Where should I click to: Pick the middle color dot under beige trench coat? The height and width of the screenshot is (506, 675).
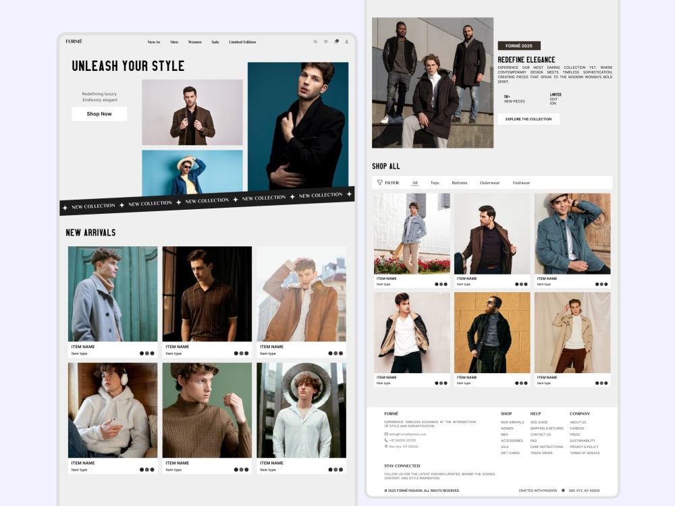coord(601,383)
